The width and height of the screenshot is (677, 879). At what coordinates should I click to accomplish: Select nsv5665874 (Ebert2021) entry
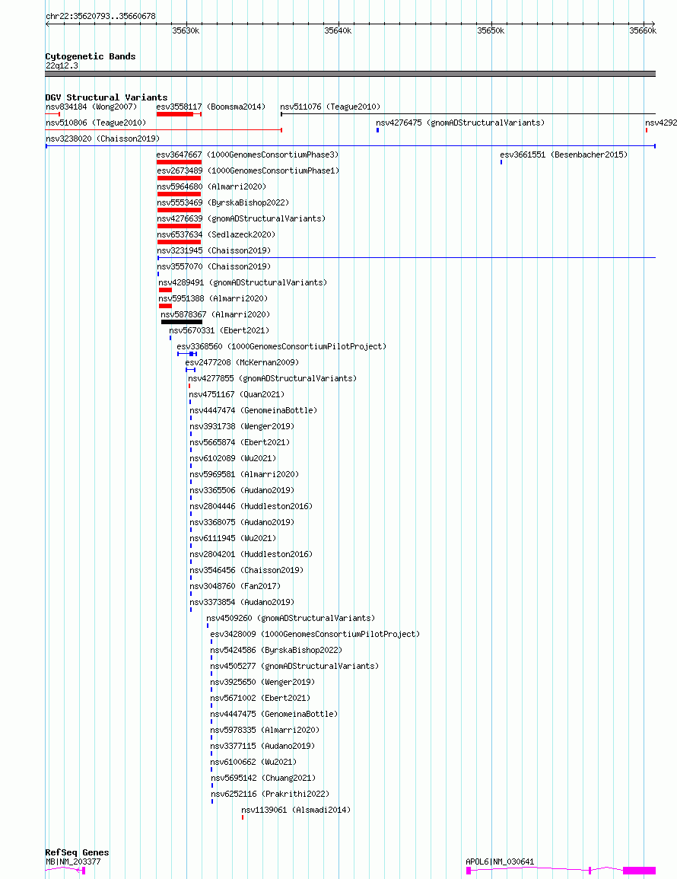click(240, 442)
